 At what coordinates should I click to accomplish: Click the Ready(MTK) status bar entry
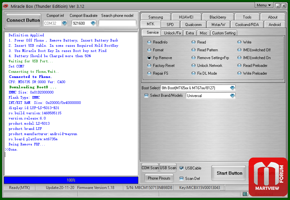coord(20,188)
